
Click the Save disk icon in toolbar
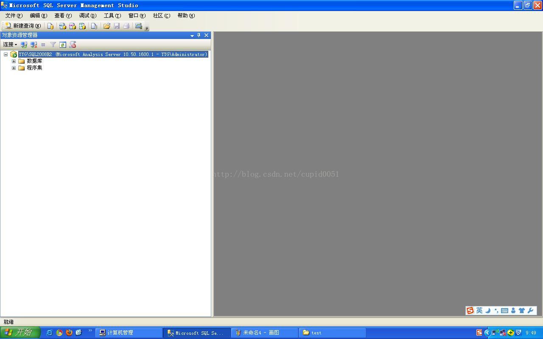point(117,26)
